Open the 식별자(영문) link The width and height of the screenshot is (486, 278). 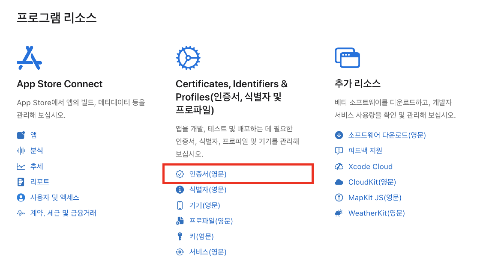(207, 189)
